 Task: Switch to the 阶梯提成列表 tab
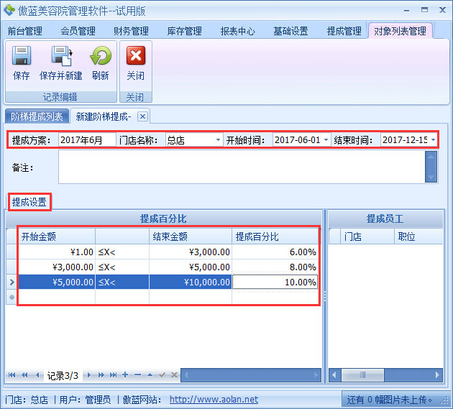[x=37, y=116]
